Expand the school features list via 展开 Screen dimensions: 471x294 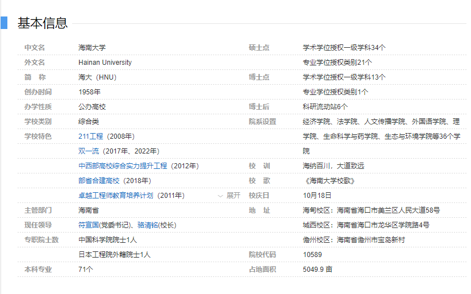[x=233, y=196]
